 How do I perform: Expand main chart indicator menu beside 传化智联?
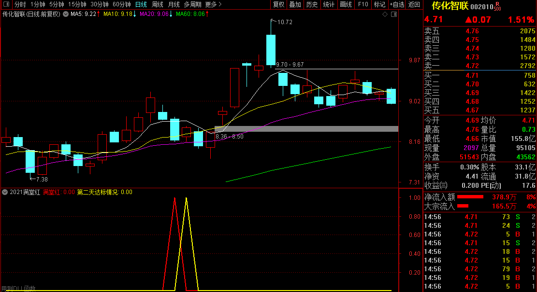[66, 14]
